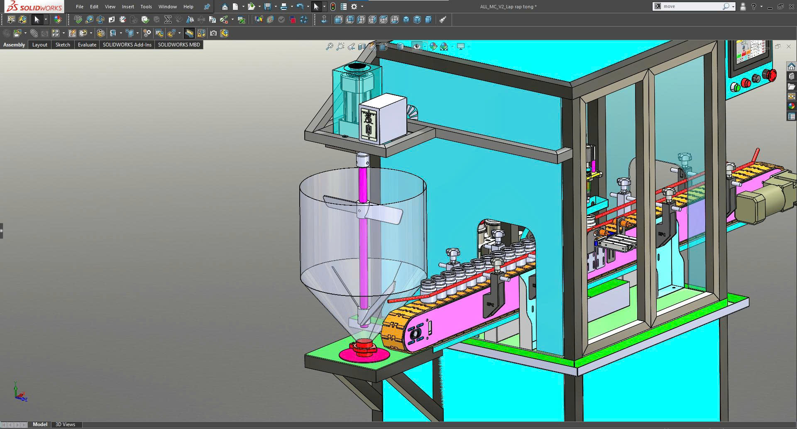Open the Spell Checker tool
This screenshot has width=797, height=429.
click(x=78, y=19)
